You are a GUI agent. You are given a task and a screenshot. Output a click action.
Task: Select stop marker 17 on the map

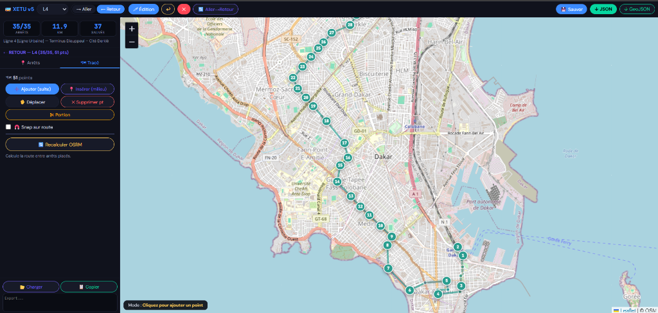(344, 143)
